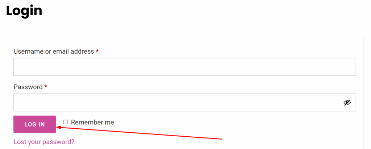Tick the Remember me checkbox
Image resolution: width=371 pixels, height=149 pixels.
[x=66, y=122]
